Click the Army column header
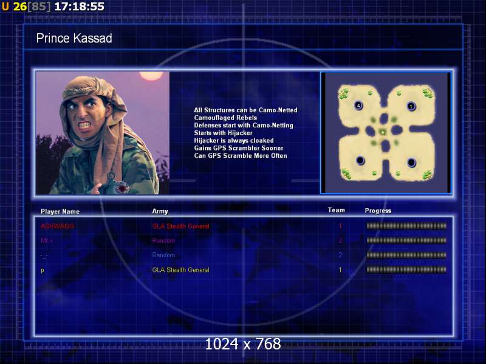This screenshot has width=486, height=364. tap(160, 211)
